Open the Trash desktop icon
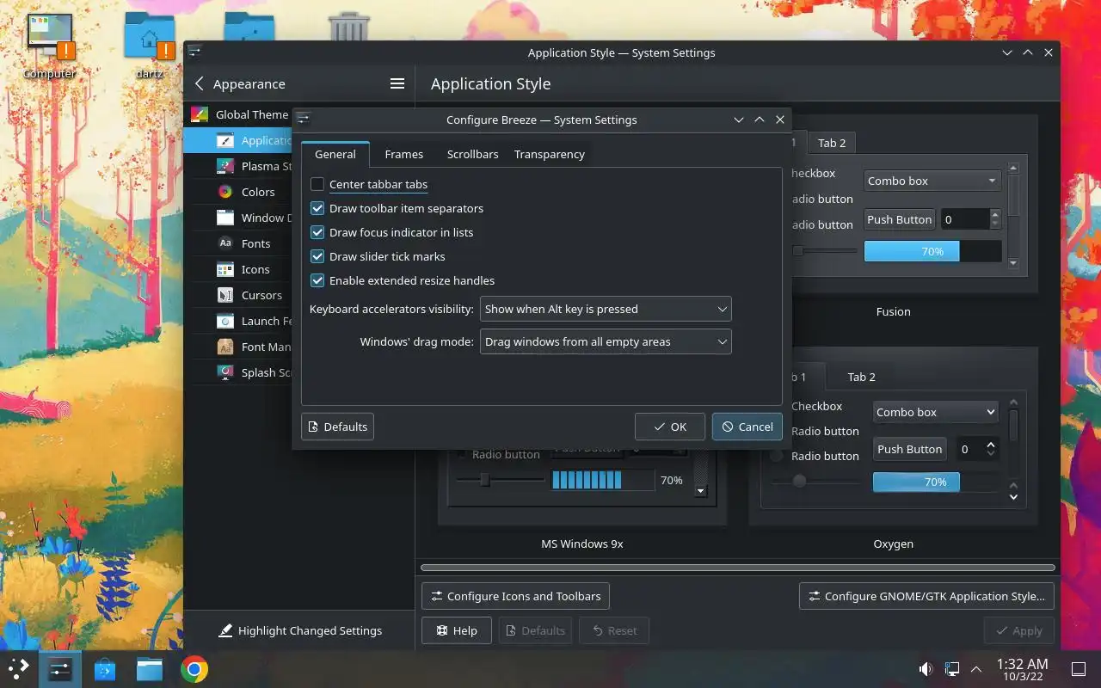Image resolution: width=1101 pixels, height=688 pixels. tap(349, 26)
